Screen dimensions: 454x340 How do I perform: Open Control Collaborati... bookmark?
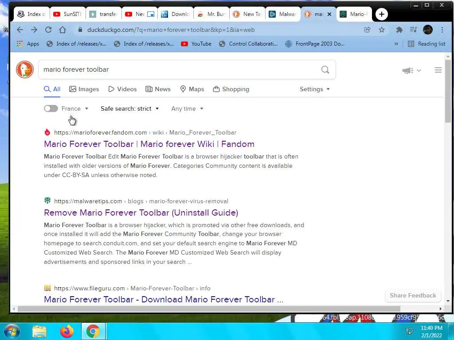click(248, 44)
